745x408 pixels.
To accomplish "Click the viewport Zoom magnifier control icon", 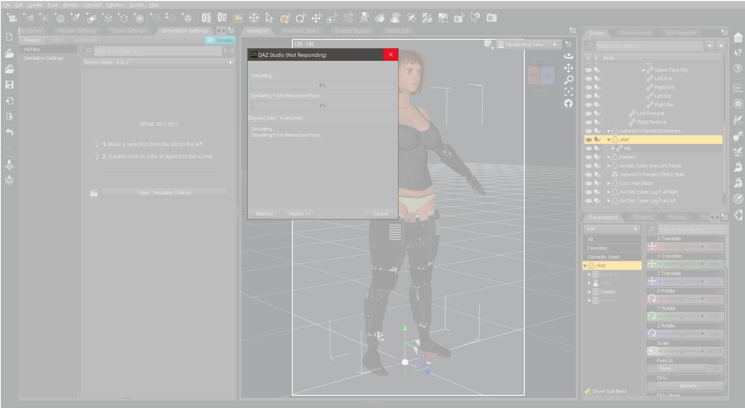I will (x=569, y=80).
